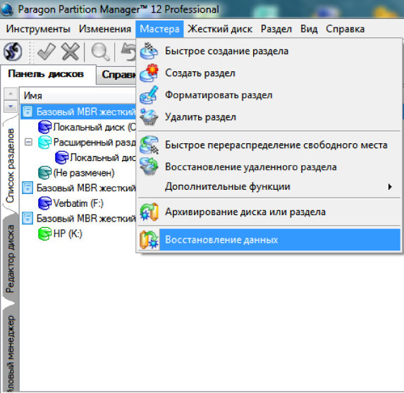Click the undelete partition icon

tap(149, 167)
